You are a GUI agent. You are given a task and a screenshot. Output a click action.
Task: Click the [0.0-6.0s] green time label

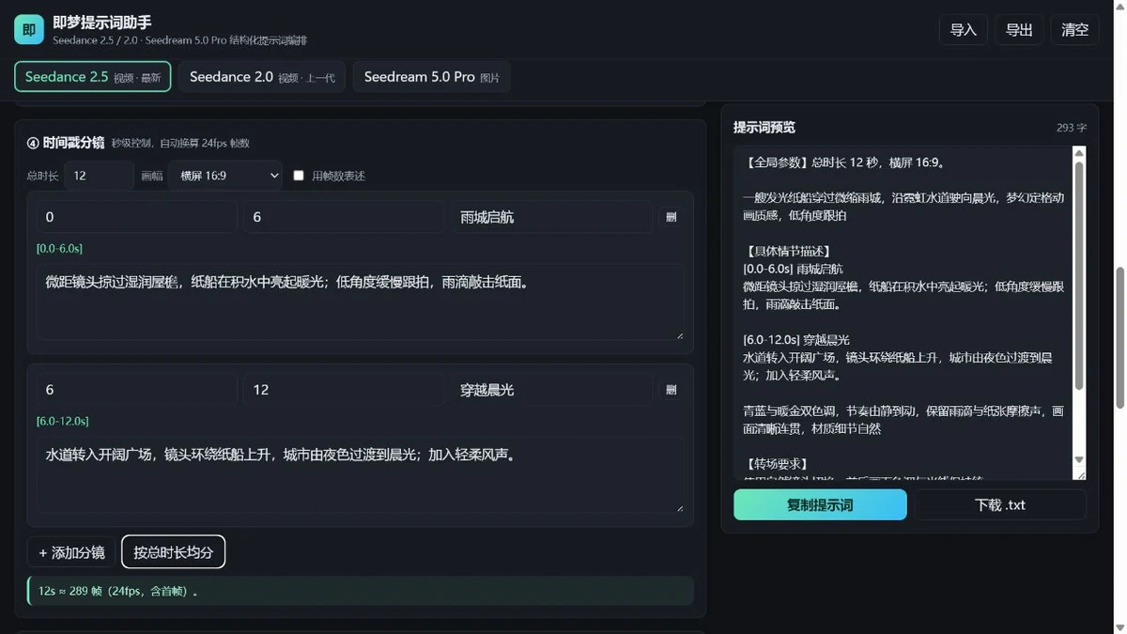pyautogui.click(x=59, y=249)
